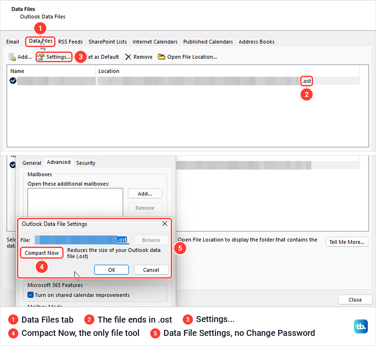Click the Remove X icon
Image resolution: width=376 pixels, height=346 pixels.
128,57
